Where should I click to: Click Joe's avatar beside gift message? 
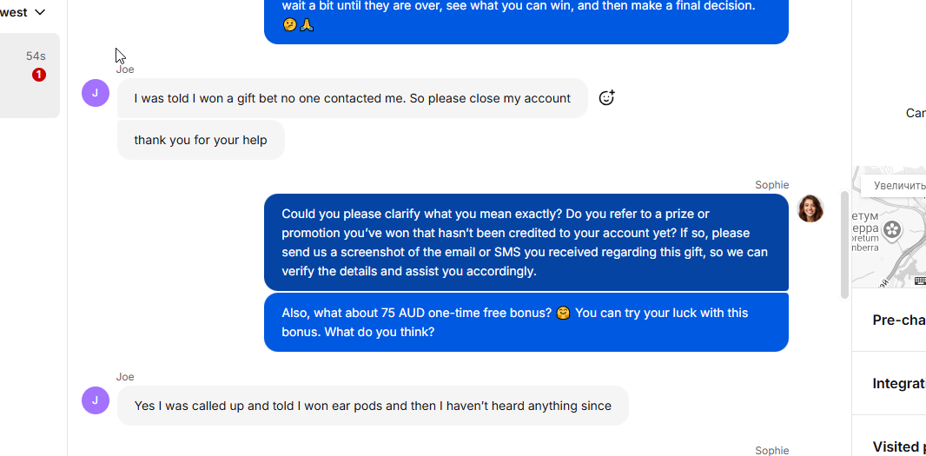96,93
